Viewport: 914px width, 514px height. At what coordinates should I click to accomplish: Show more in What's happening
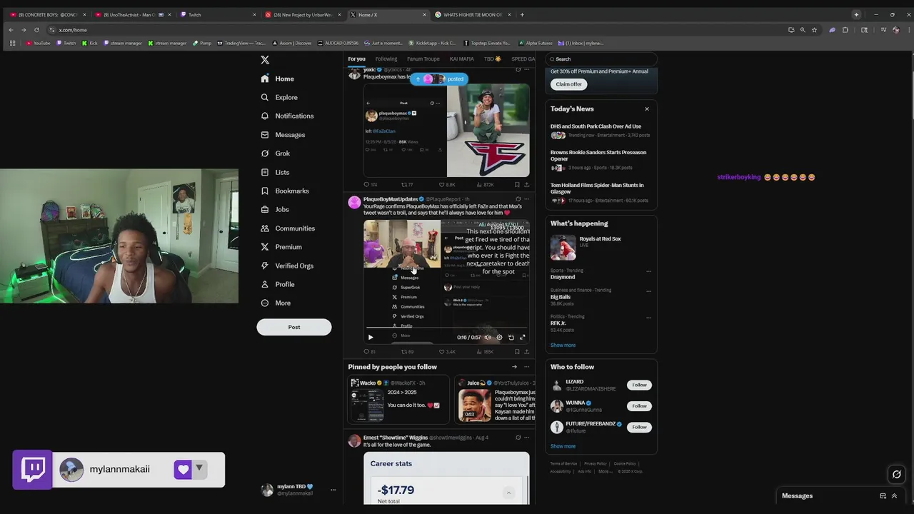[x=563, y=345]
